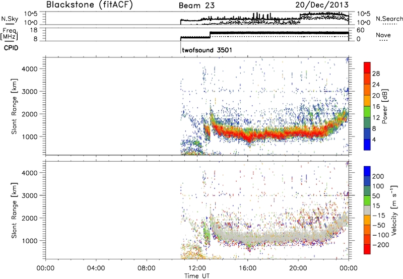Click the '18' frequency axis value
Screen dimensions: 403x279
[34, 30]
